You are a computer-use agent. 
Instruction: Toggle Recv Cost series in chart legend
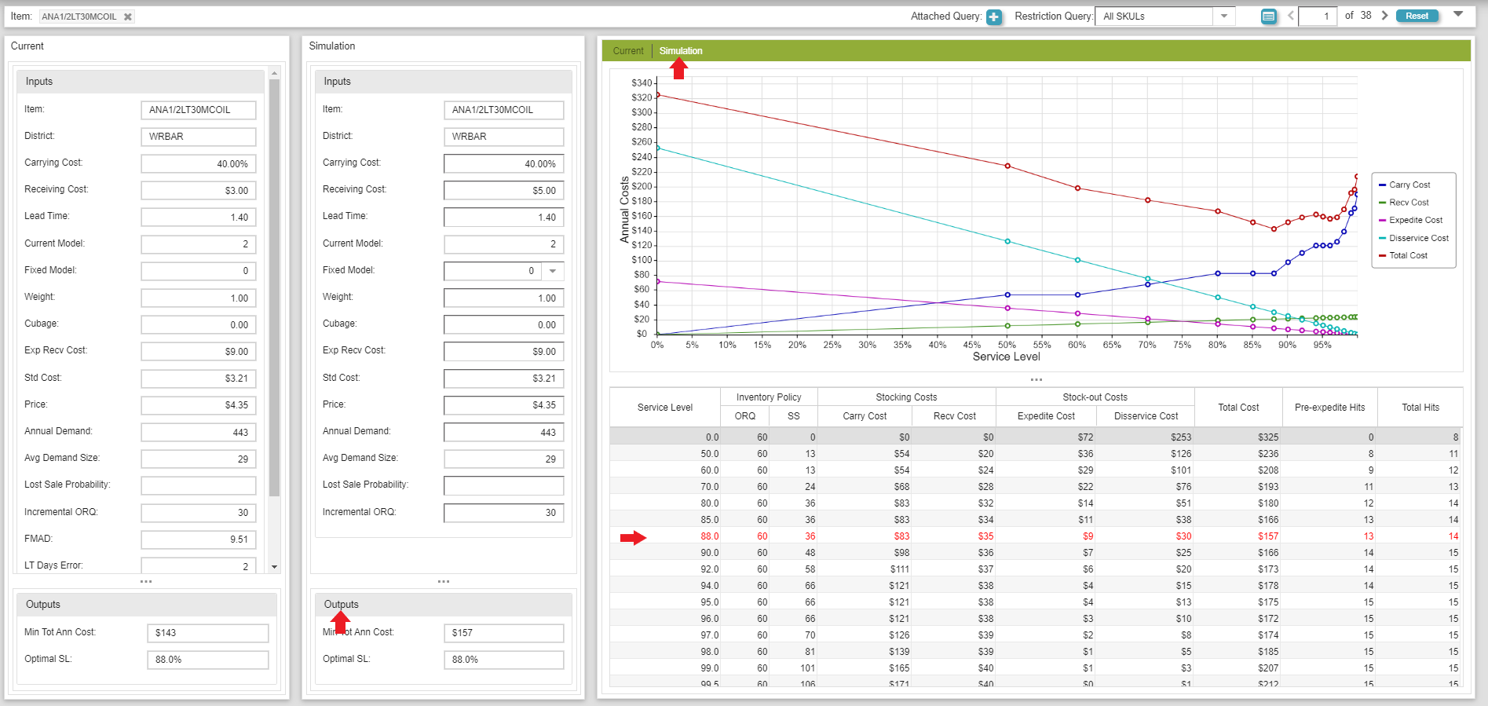[x=1409, y=203]
